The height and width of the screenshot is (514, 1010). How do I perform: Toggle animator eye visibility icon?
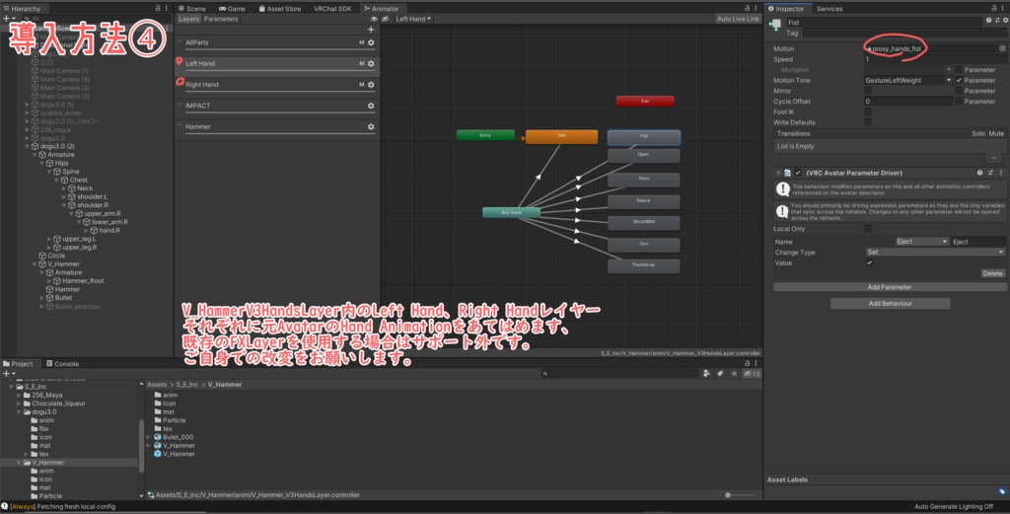tap(374, 19)
